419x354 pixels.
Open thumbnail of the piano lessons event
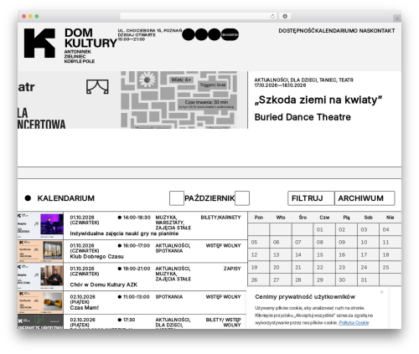pos(40,225)
